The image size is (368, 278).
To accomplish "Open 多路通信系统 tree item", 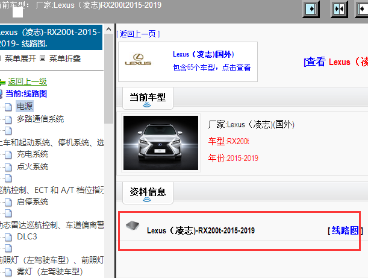I will 40,119.
